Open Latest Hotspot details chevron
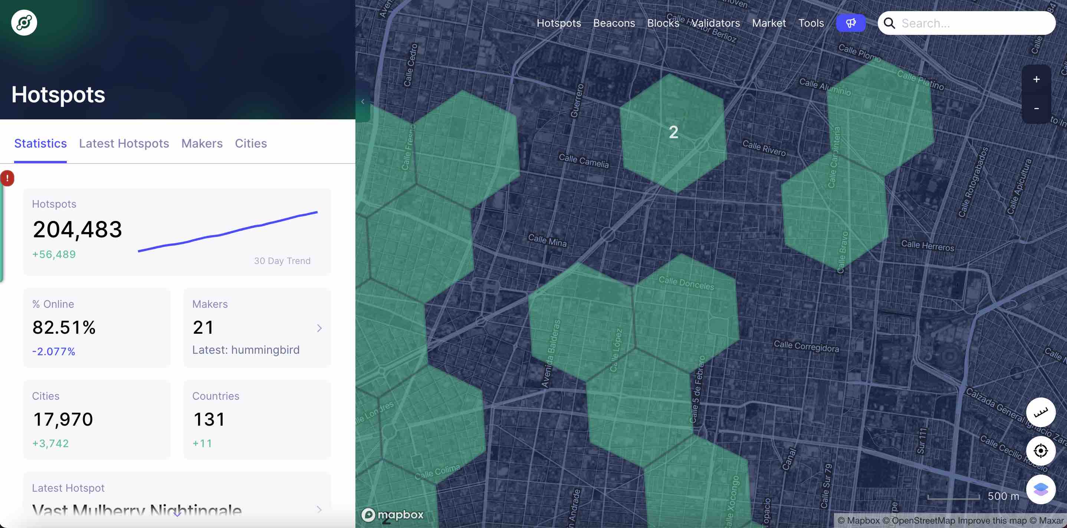 pyautogui.click(x=319, y=509)
